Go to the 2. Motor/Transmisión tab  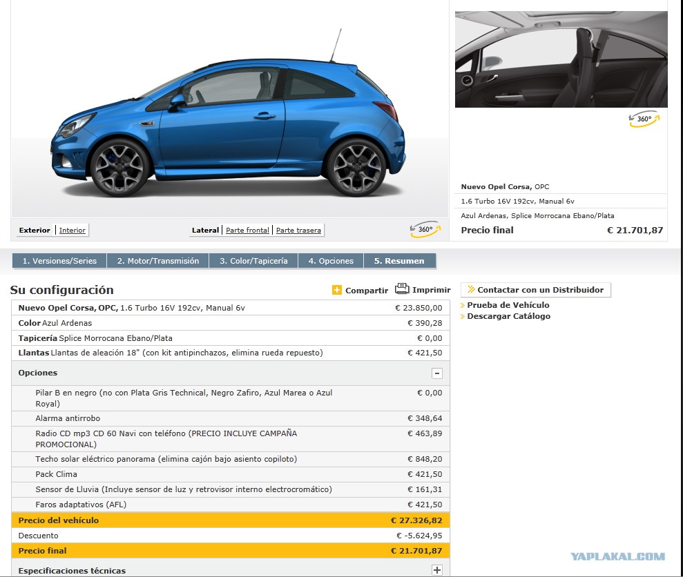157,261
